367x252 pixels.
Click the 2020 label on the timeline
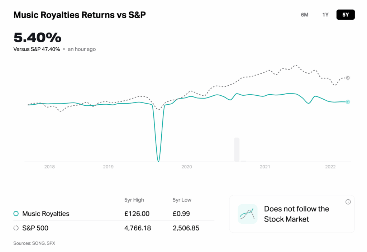tap(187, 167)
